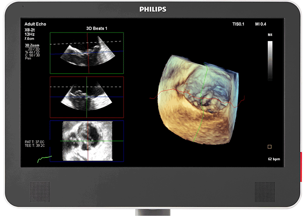Click the MI 0.4 mechanical index readout
This screenshot has height=218, width=306.
coord(262,24)
